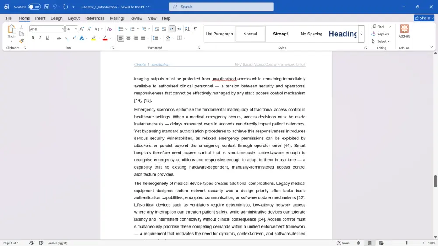Copy the selection with copy icon
The width and height of the screenshot is (438, 246).
click(21, 34)
